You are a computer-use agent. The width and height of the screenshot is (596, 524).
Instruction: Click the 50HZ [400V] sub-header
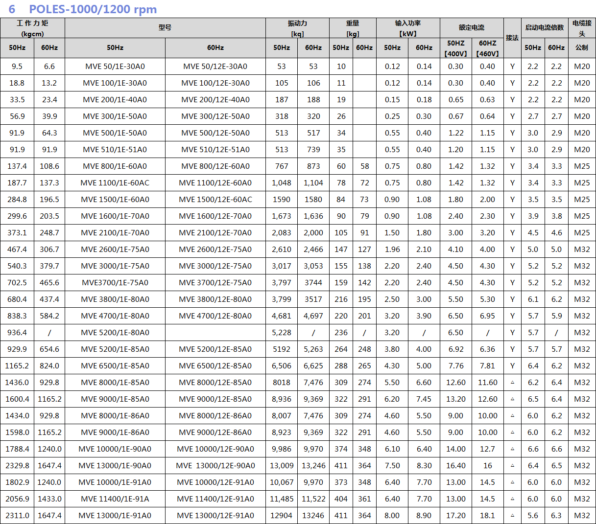click(456, 48)
